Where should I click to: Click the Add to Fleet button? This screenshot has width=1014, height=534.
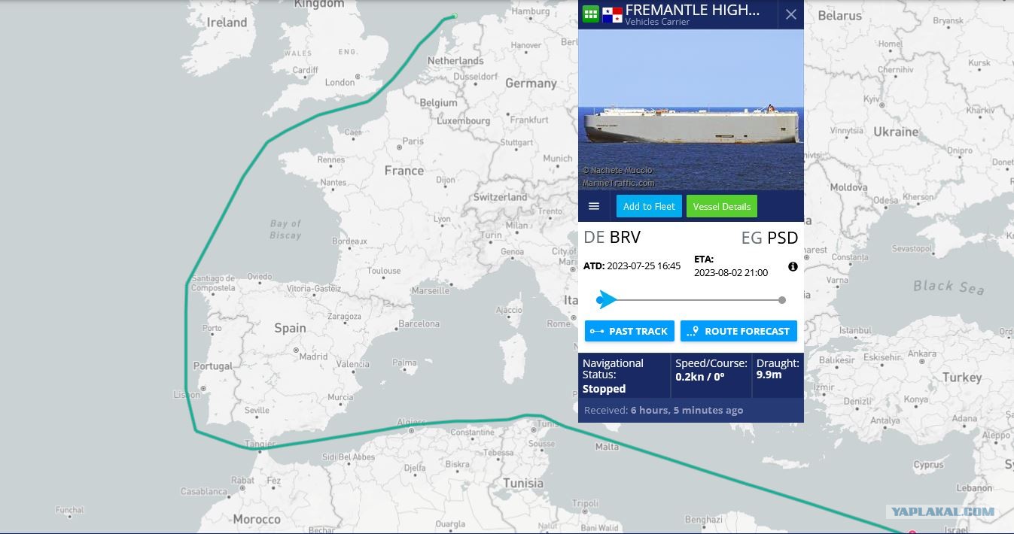[x=649, y=206]
